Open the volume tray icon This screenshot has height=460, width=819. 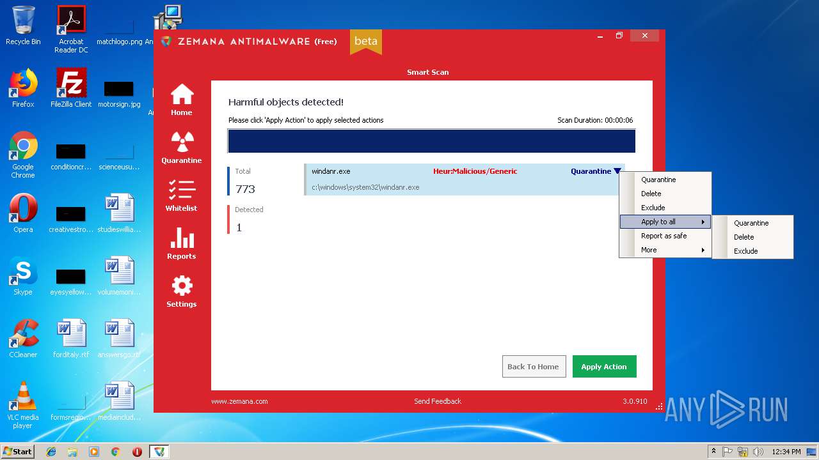(758, 452)
